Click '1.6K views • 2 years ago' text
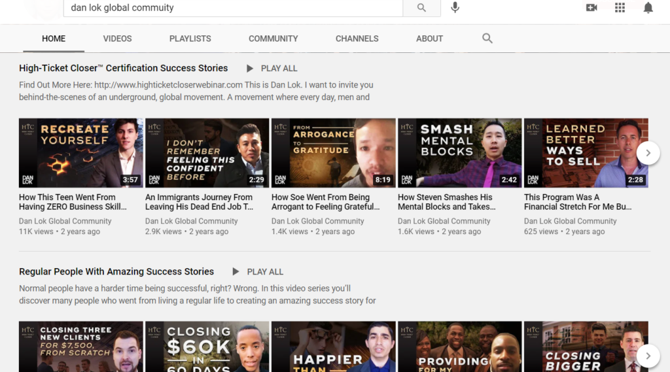Viewport: 670px width, 372px height. point(439,231)
